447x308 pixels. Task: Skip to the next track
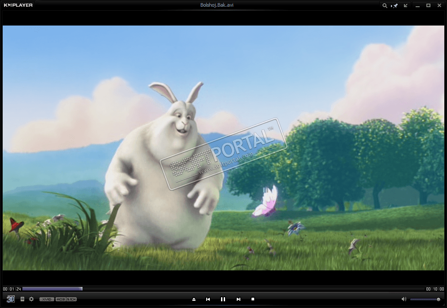pos(239,299)
